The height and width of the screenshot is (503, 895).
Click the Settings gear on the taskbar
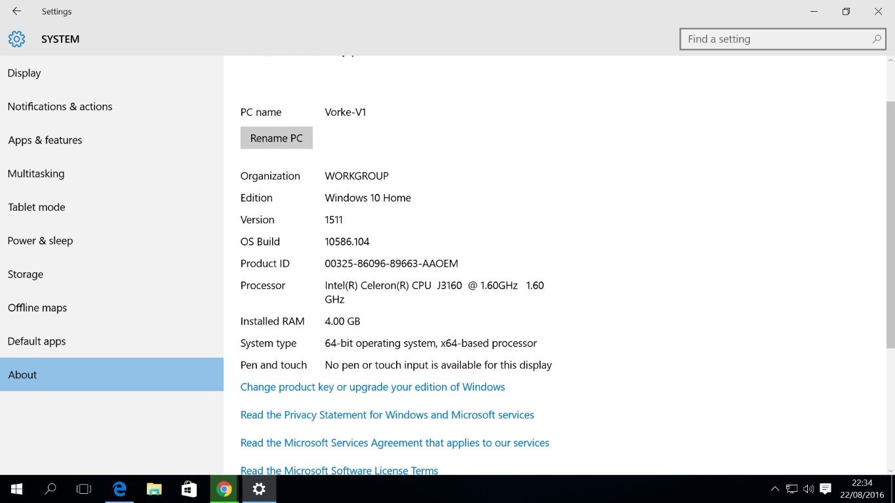259,489
